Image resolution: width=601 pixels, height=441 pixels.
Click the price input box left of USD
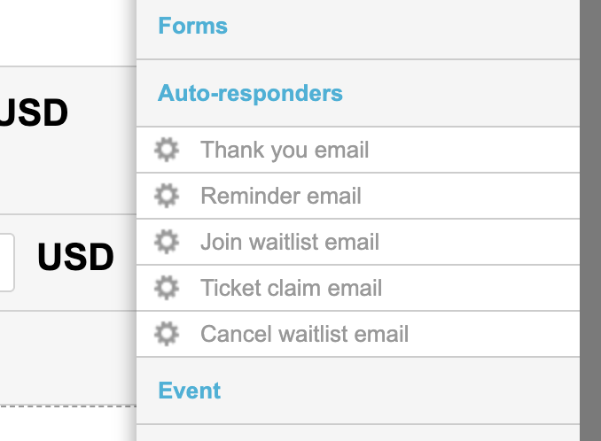(6, 262)
